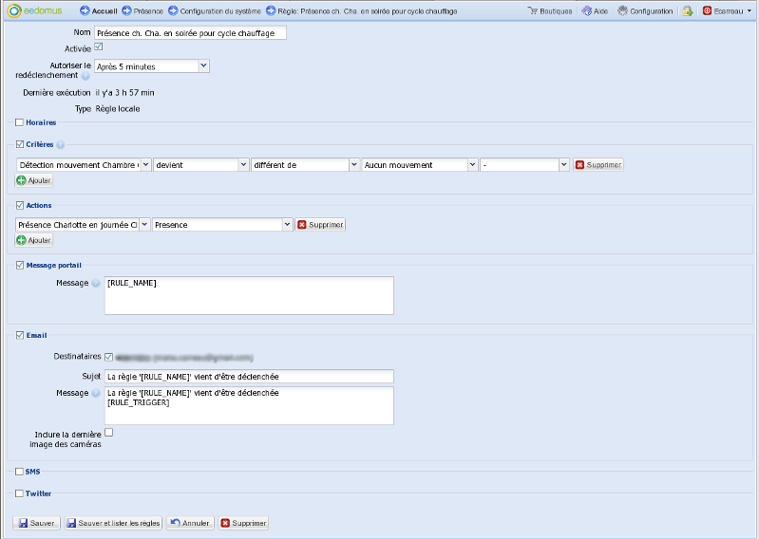
Task: Tick include last camera image checkbox
Action: coord(108,432)
